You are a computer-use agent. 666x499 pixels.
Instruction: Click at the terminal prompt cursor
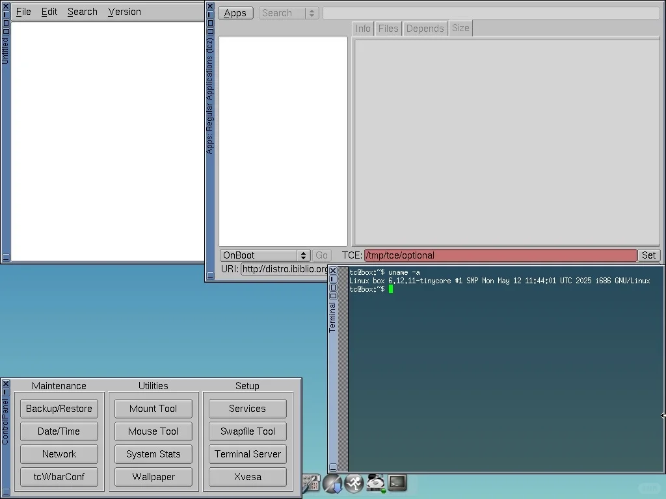point(391,289)
